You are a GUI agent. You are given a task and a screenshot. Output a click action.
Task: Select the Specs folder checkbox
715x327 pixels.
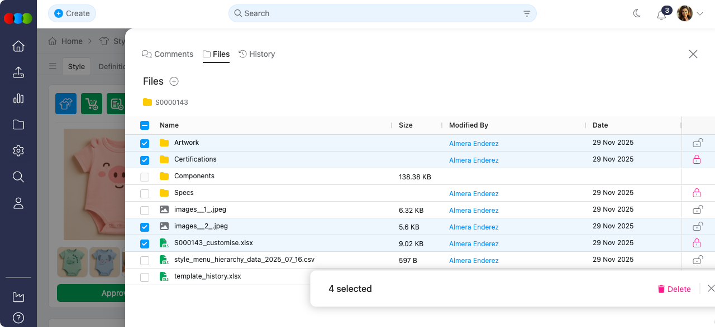point(145,193)
